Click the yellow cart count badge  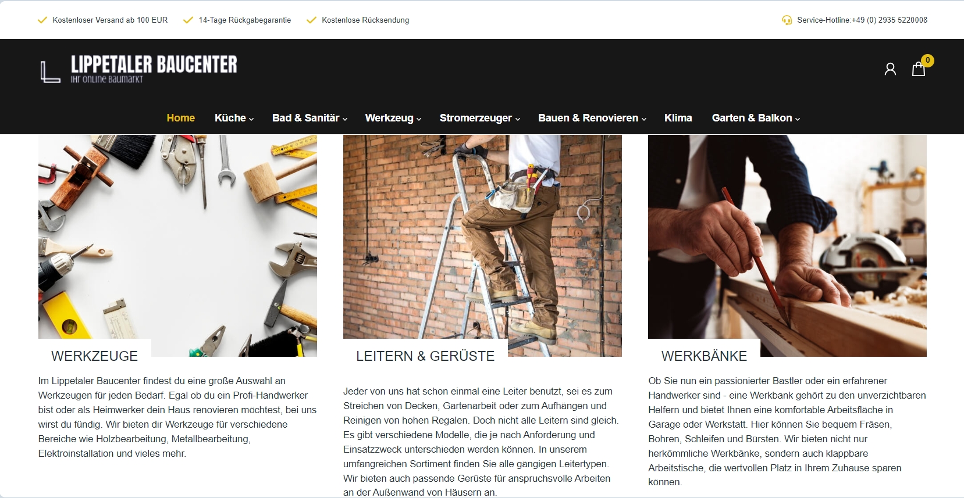(927, 60)
